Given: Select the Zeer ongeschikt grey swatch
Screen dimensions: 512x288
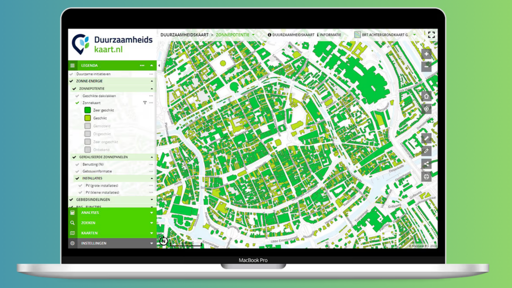Looking at the screenshot, I should pyautogui.click(x=87, y=142).
